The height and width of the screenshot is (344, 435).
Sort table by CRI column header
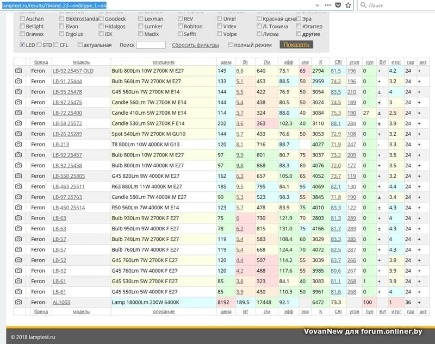point(338,61)
